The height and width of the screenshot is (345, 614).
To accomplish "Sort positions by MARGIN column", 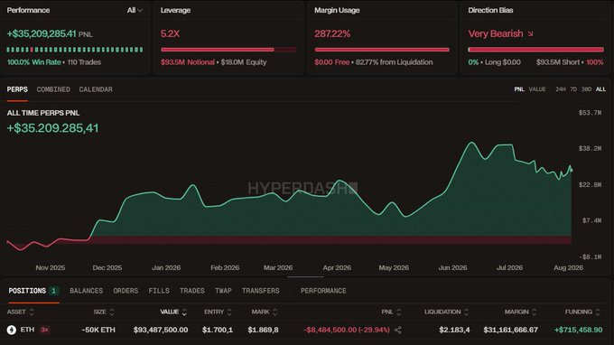I will 521,312.
